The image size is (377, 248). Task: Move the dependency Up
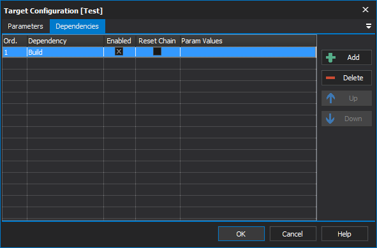point(346,98)
